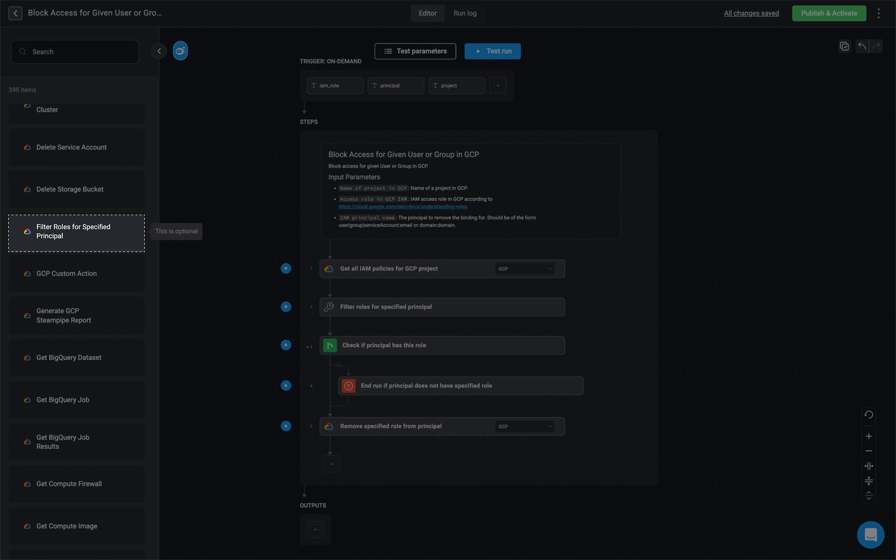Screen dimensions: 896x560
Task: Open GCP connection dropdown on step 1
Action: point(525,269)
